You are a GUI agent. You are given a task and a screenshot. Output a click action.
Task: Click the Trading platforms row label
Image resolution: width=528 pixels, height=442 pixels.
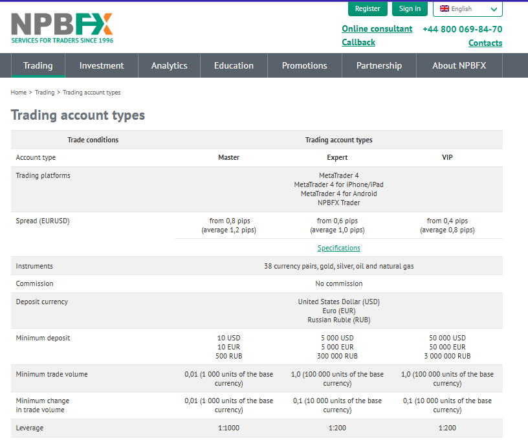(x=43, y=176)
